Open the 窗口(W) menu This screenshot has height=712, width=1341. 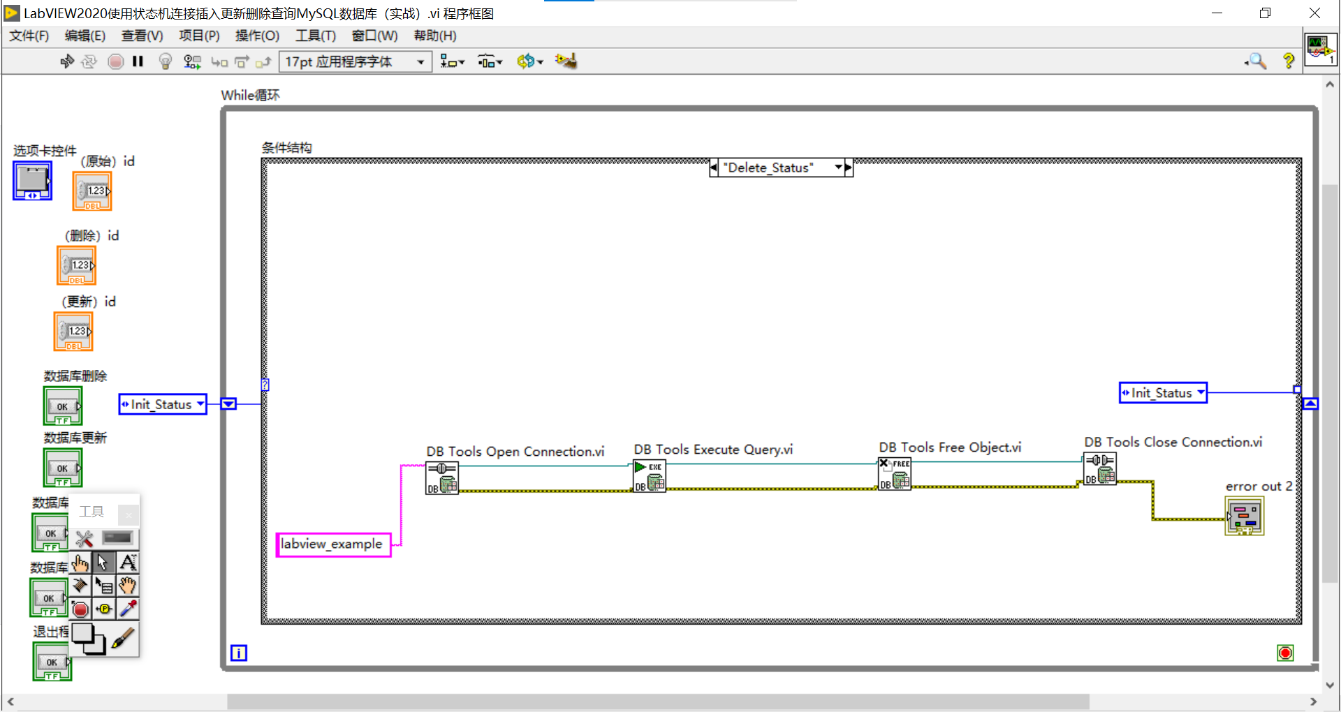(374, 36)
